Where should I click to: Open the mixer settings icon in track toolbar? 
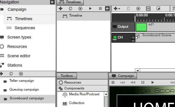[x=148, y=8]
